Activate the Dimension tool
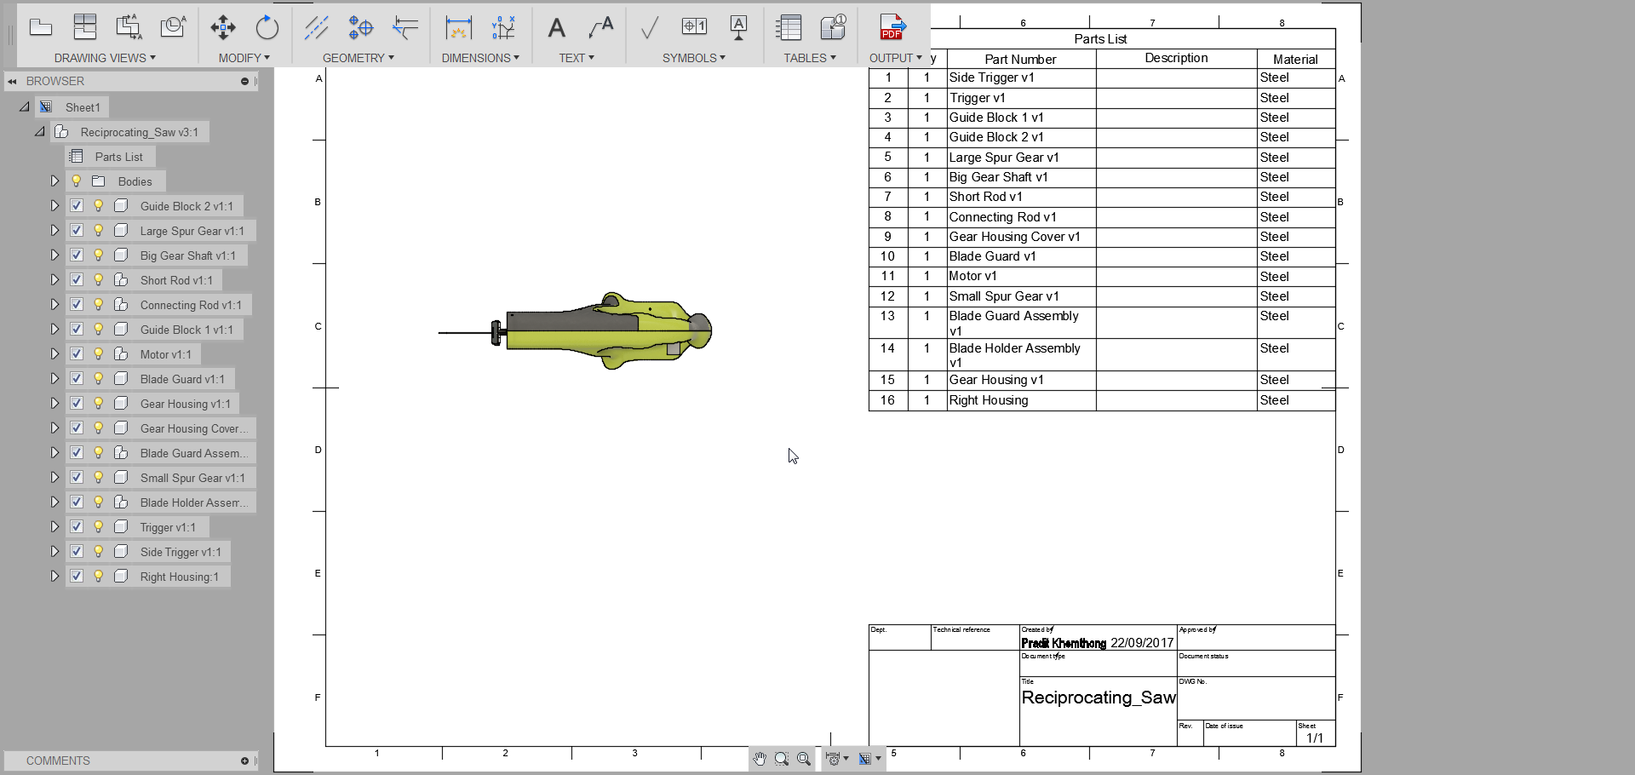 459,28
